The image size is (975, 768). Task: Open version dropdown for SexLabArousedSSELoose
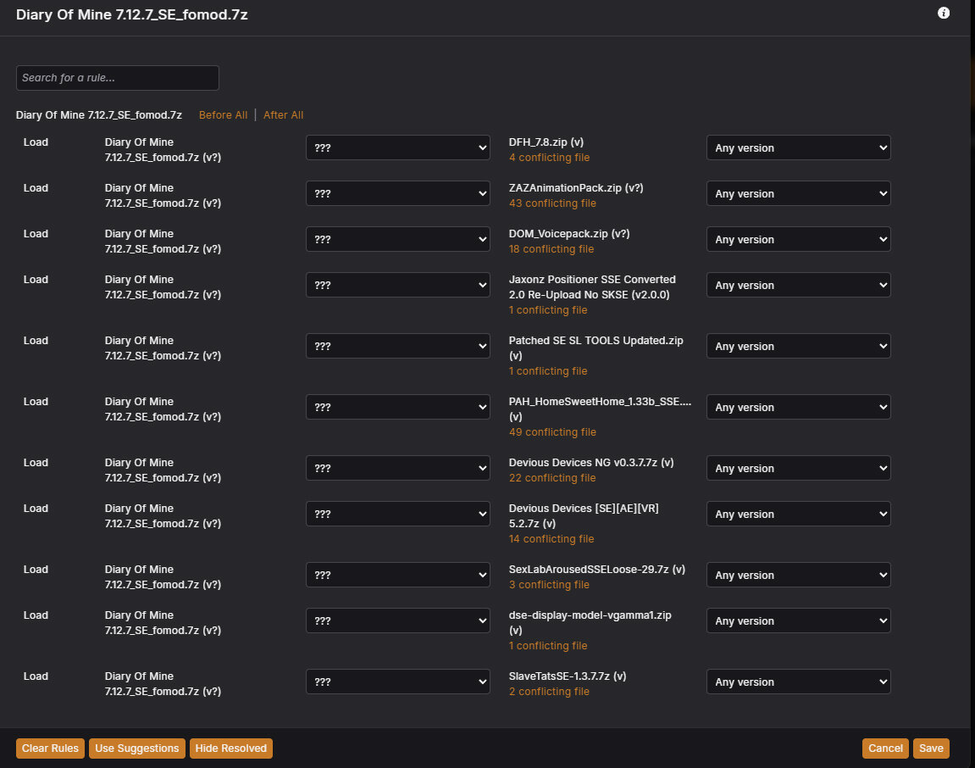(x=799, y=575)
